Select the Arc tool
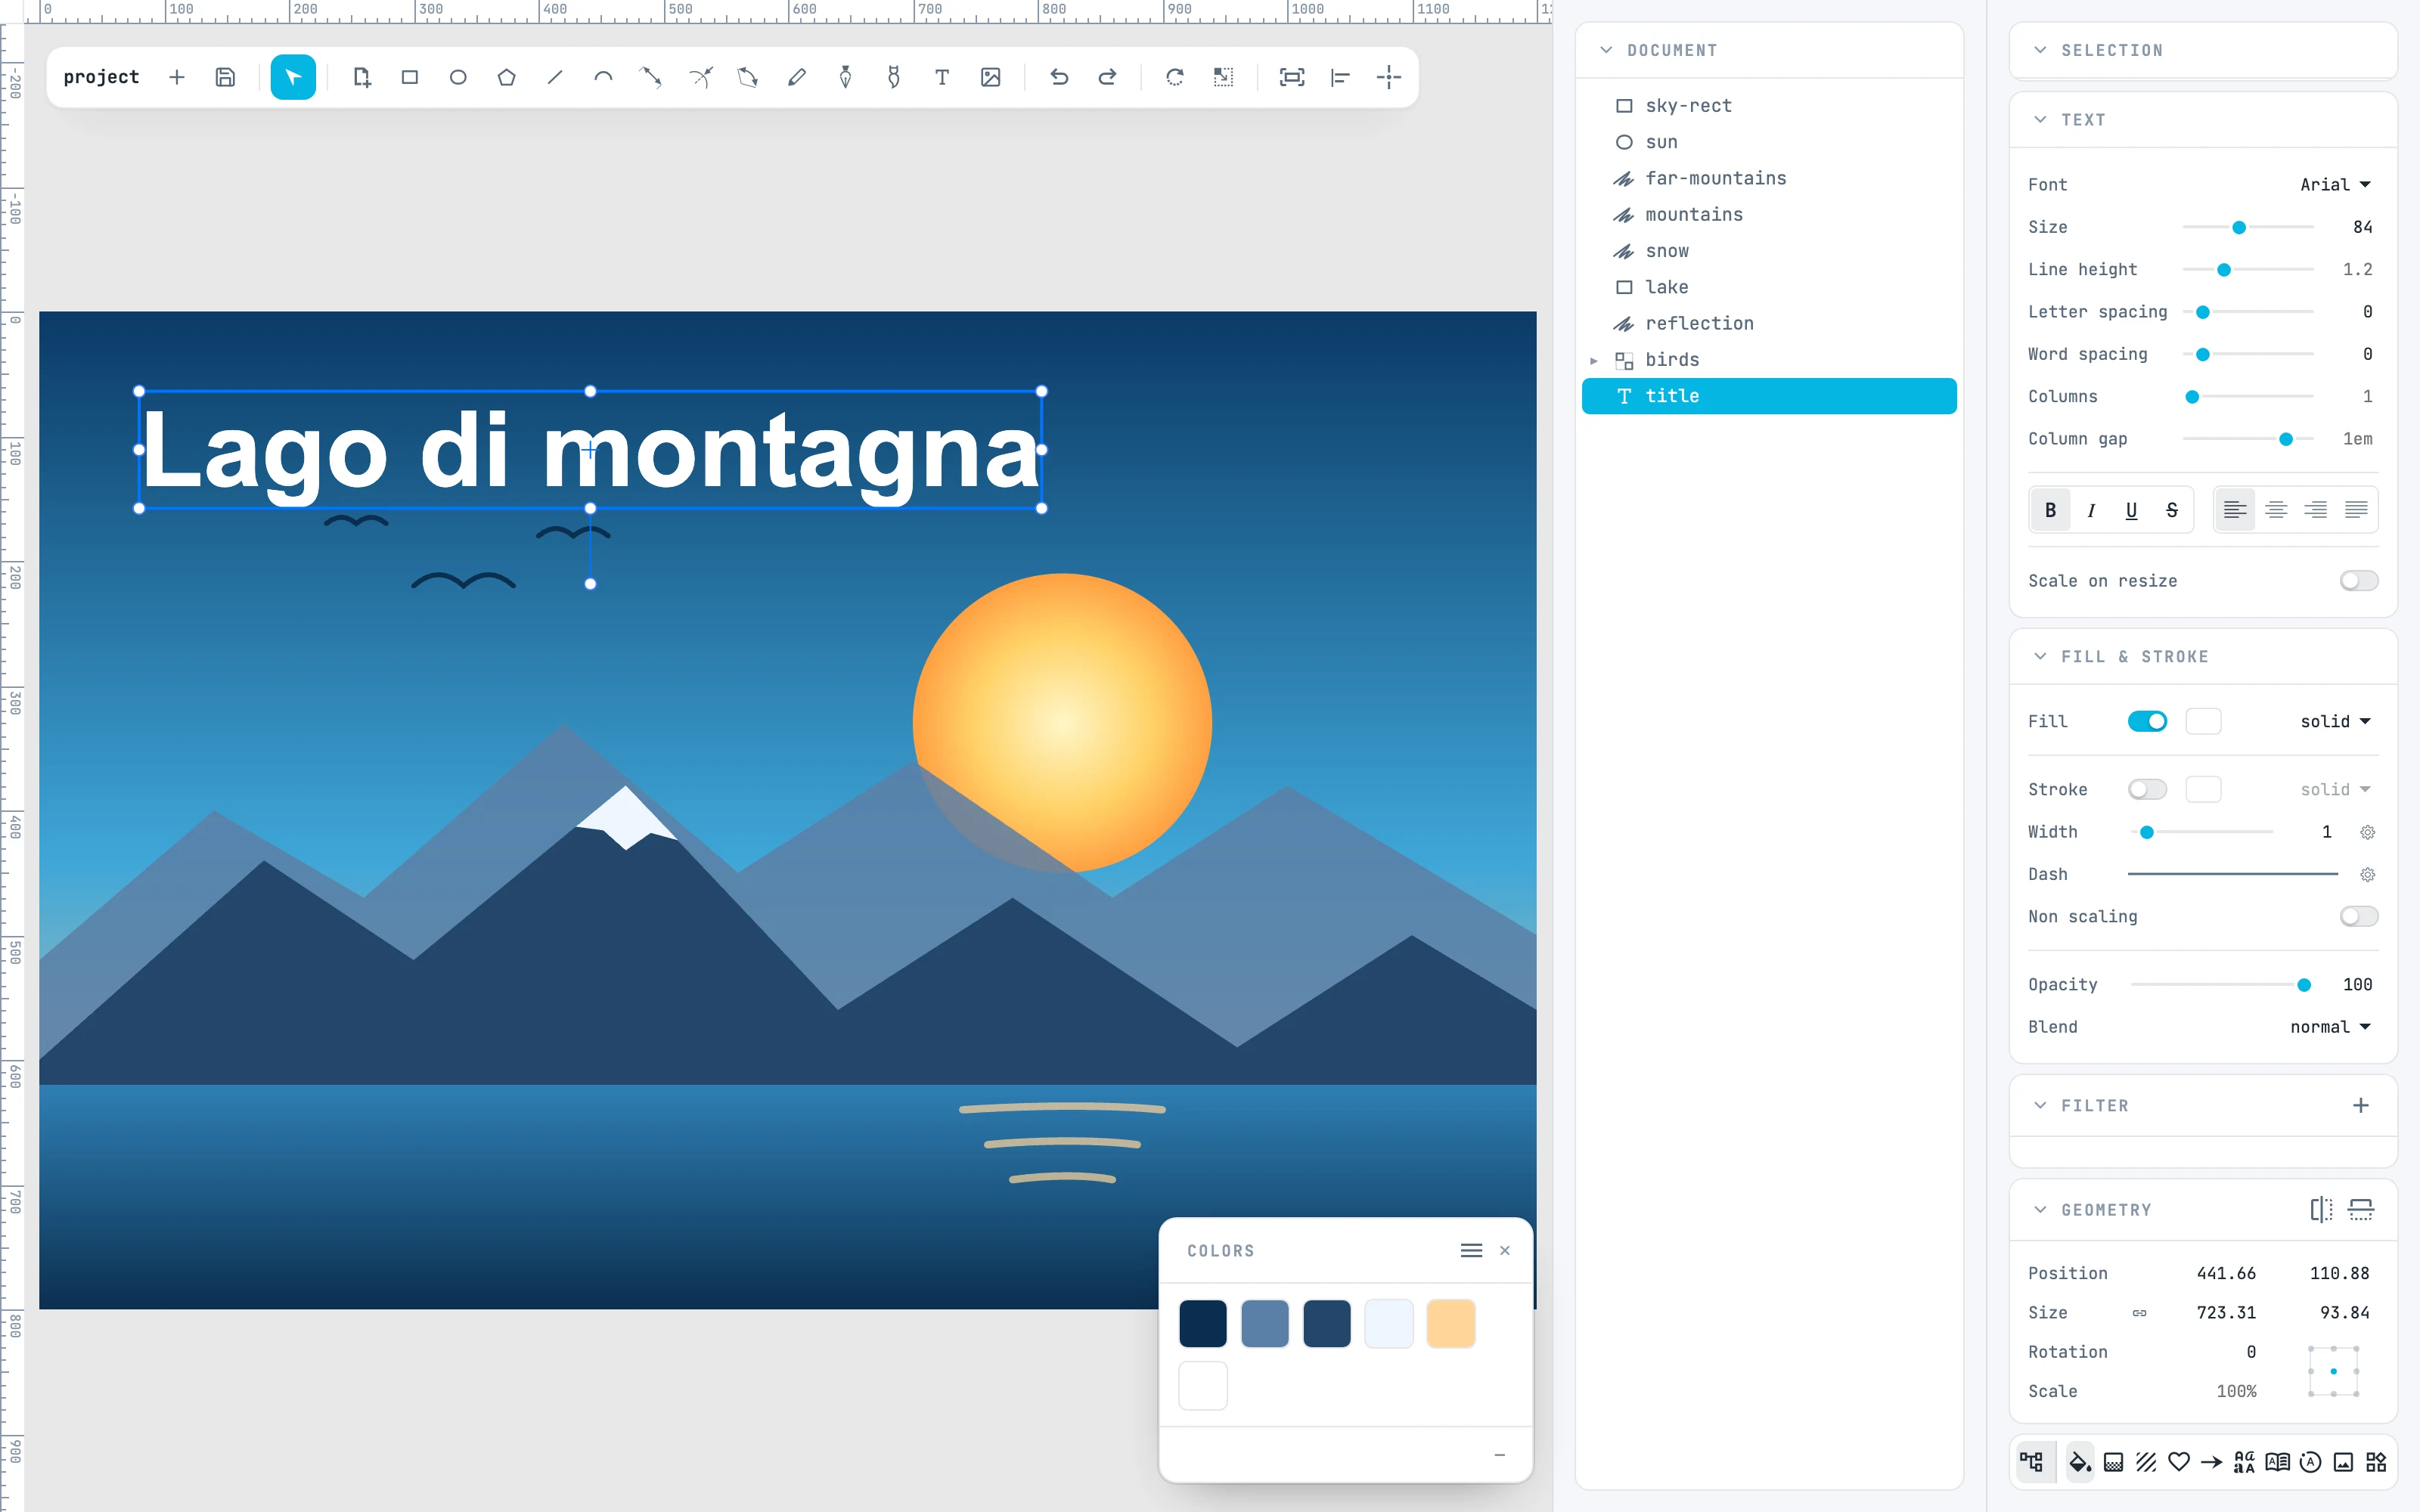The width and height of the screenshot is (2420, 1512). (603, 77)
